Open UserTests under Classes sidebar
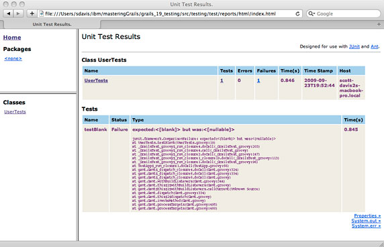Screen dimensions: 384x247 click(15, 111)
